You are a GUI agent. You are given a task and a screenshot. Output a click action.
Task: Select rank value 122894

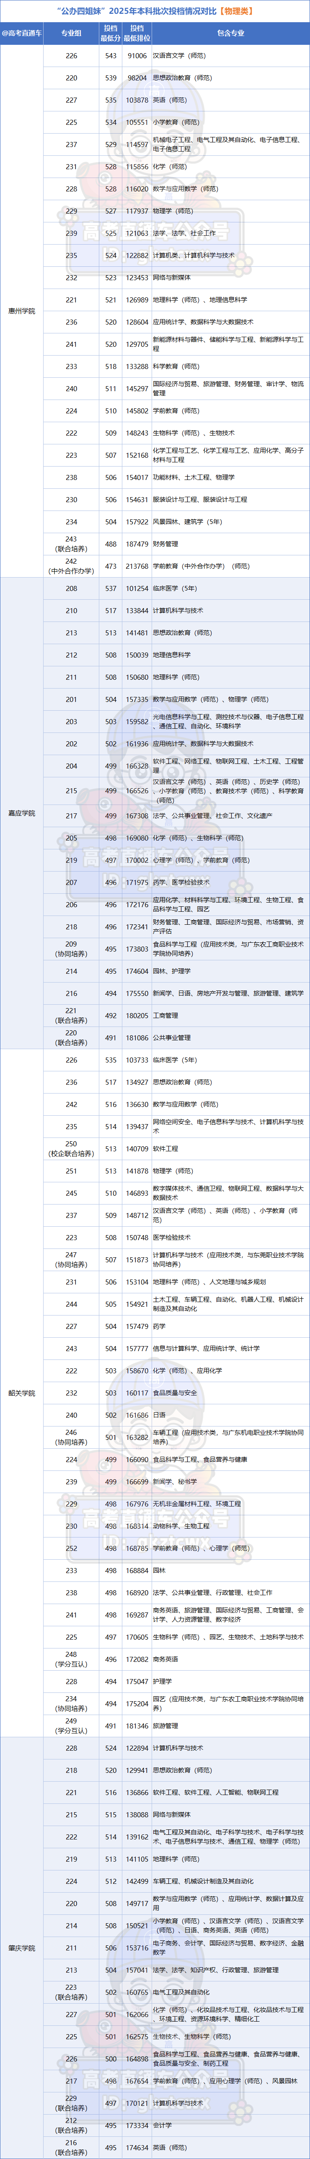point(137,1748)
